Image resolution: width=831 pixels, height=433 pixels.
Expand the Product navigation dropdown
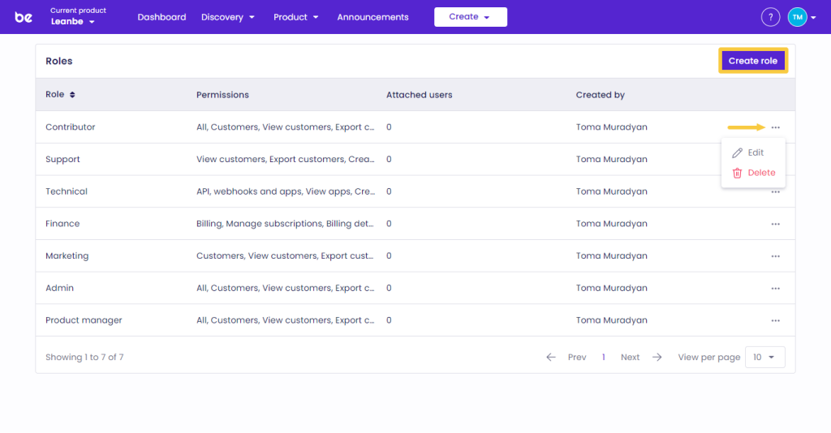295,17
